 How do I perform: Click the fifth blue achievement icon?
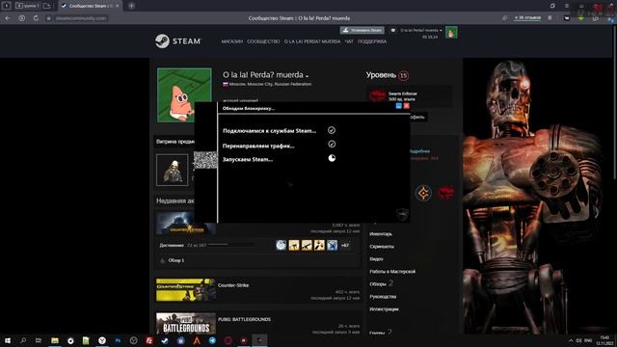click(332, 245)
